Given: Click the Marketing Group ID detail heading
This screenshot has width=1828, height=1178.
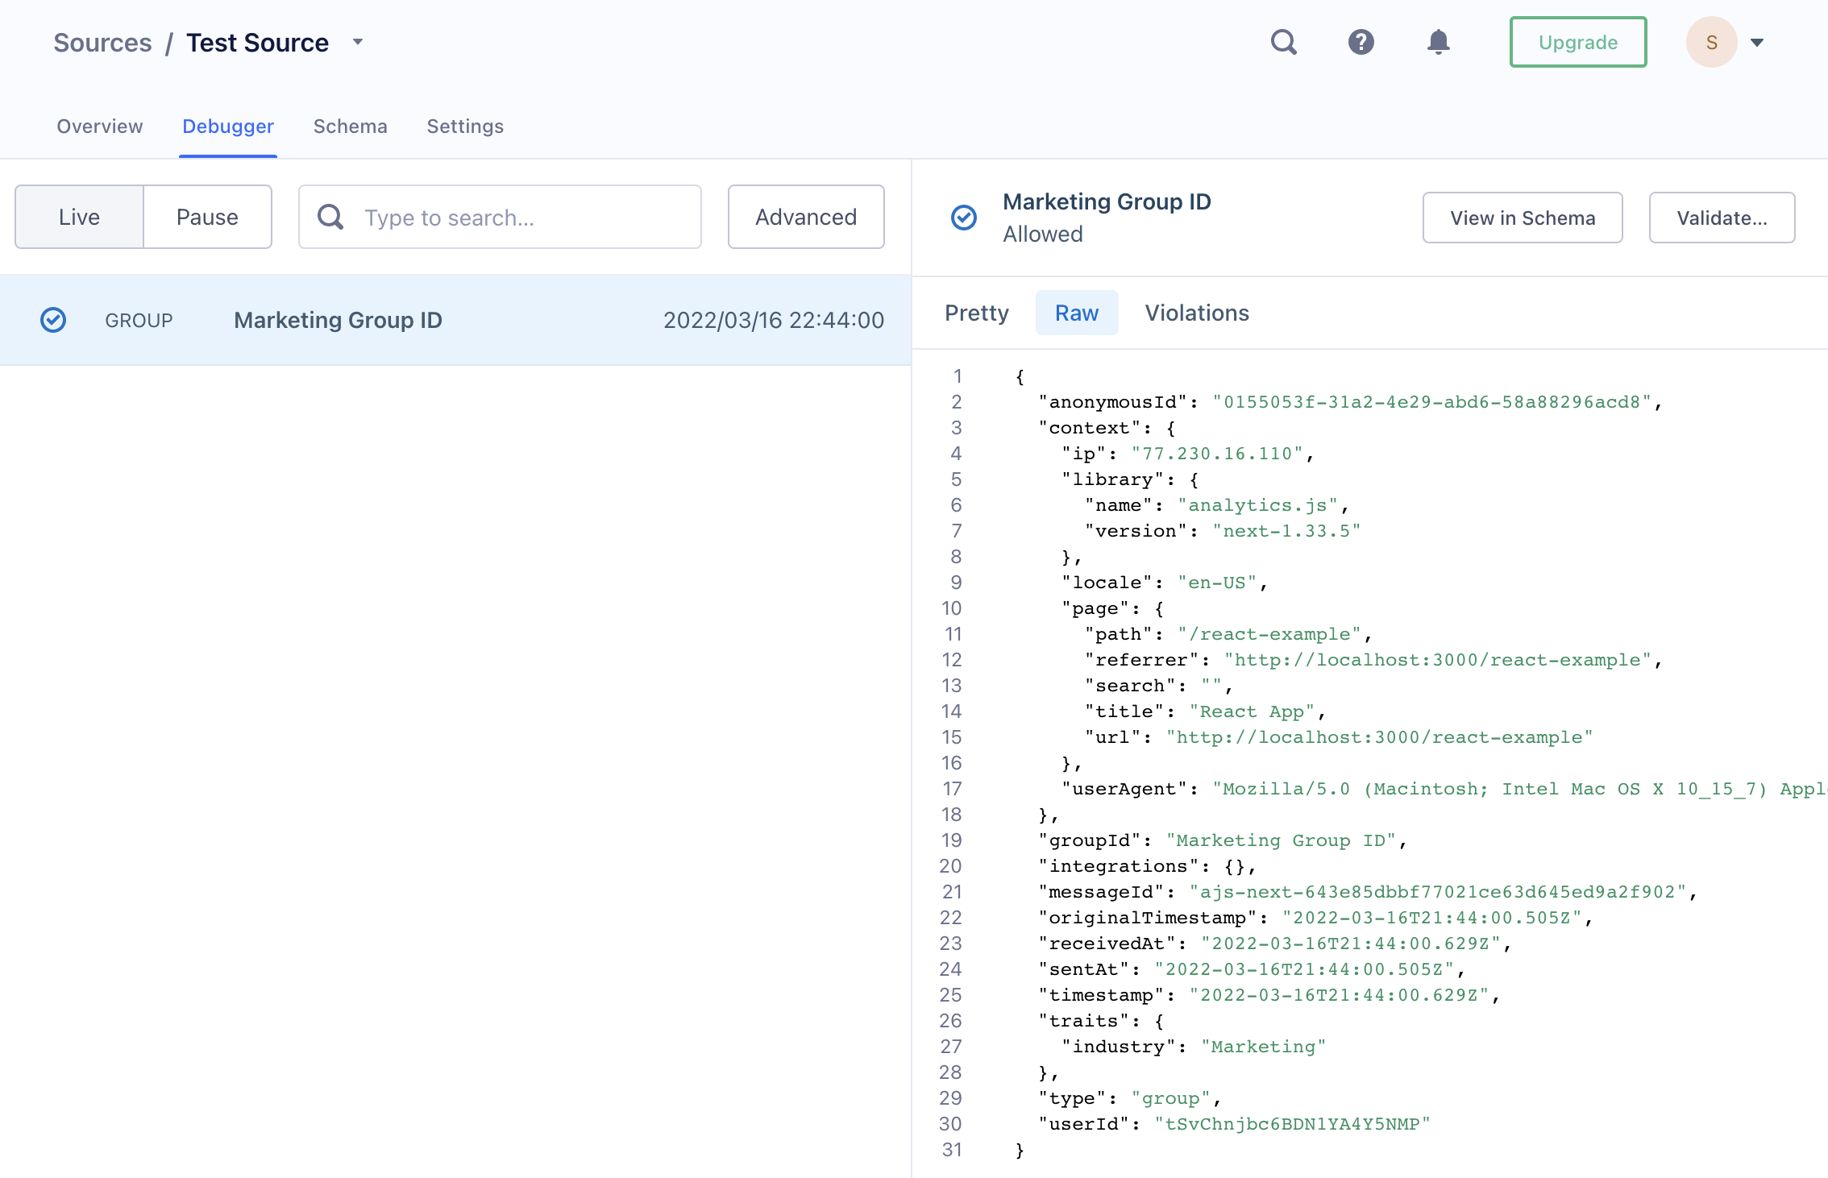Looking at the screenshot, I should [1107, 201].
